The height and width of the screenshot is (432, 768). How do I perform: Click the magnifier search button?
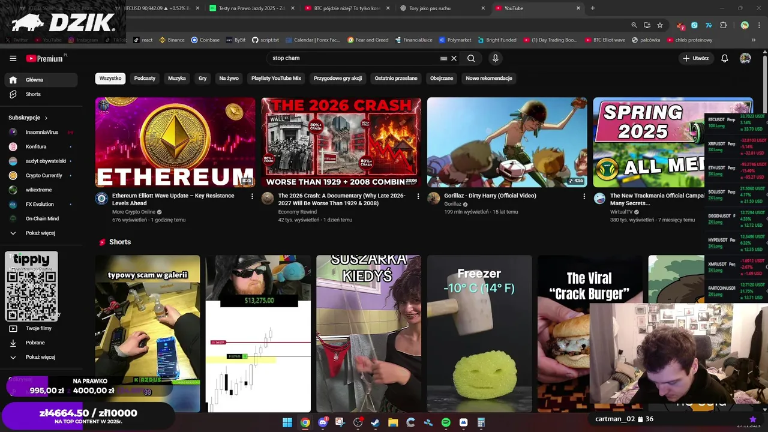[471, 58]
